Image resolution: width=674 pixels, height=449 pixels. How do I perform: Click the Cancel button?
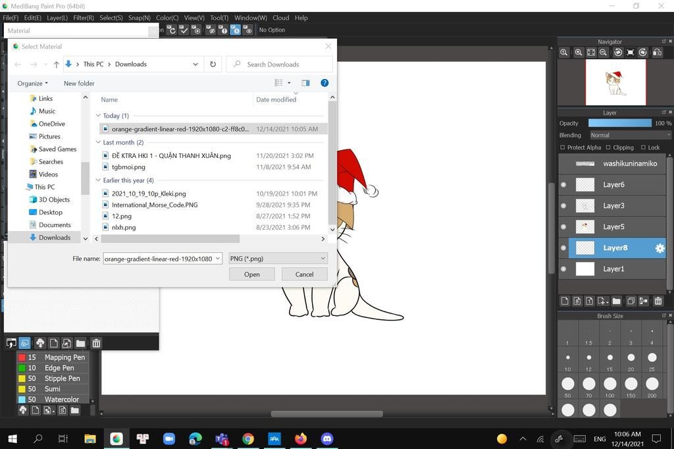[304, 275]
